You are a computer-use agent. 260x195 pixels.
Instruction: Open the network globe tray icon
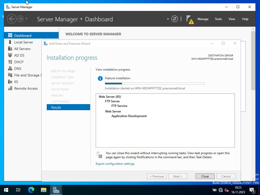point(221,190)
